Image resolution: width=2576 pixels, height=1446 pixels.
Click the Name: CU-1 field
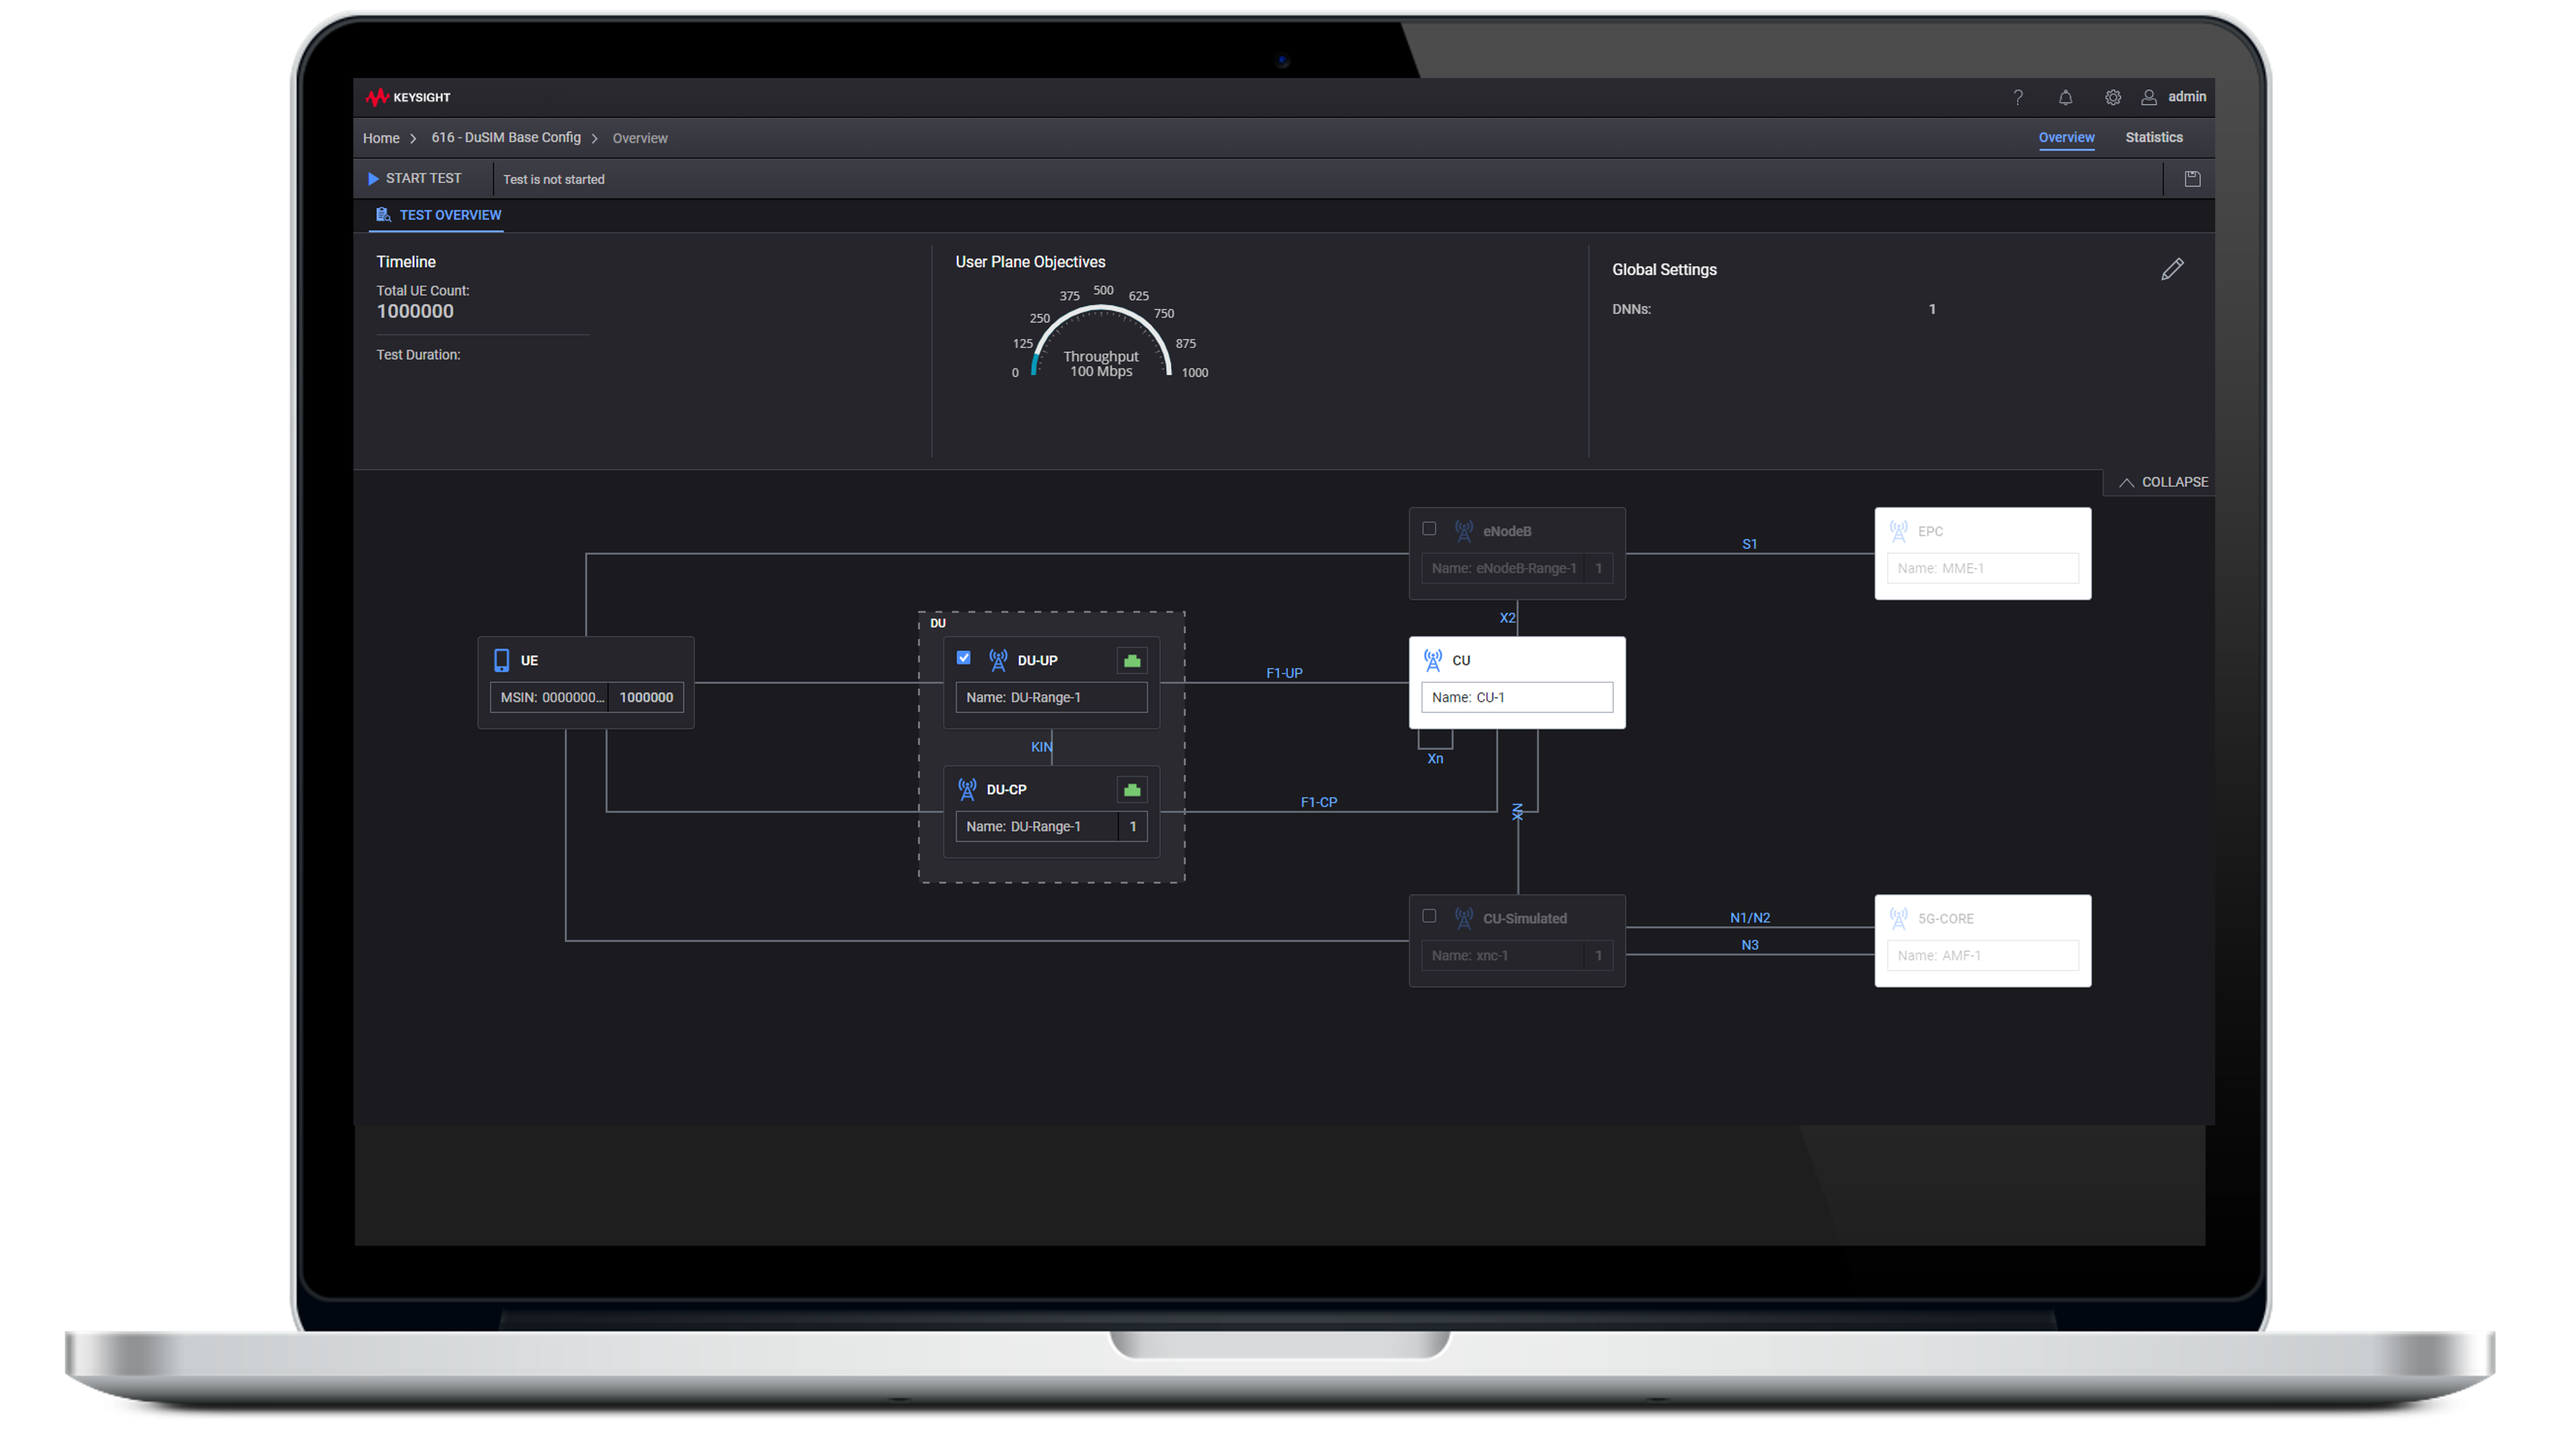pyautogui.click(x=1517, y=698)
